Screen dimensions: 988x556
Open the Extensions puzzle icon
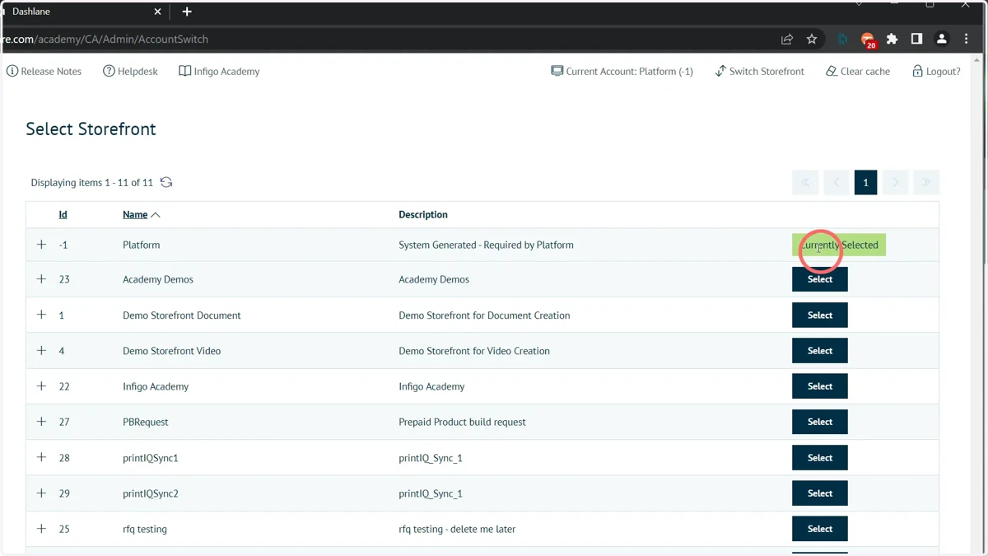coord(892,39)
